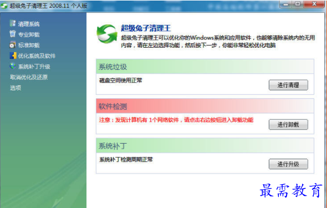
Task: Open 清理系统 in the sidebar
Action: 29,24
